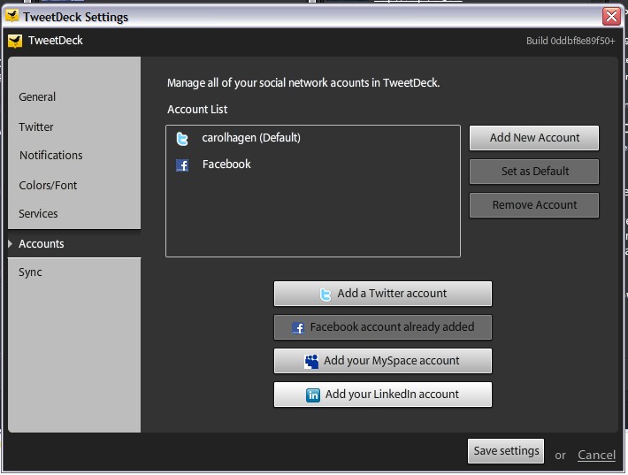Click LinkedIn icon on the LinkedIn button

(x=313, y=395)
